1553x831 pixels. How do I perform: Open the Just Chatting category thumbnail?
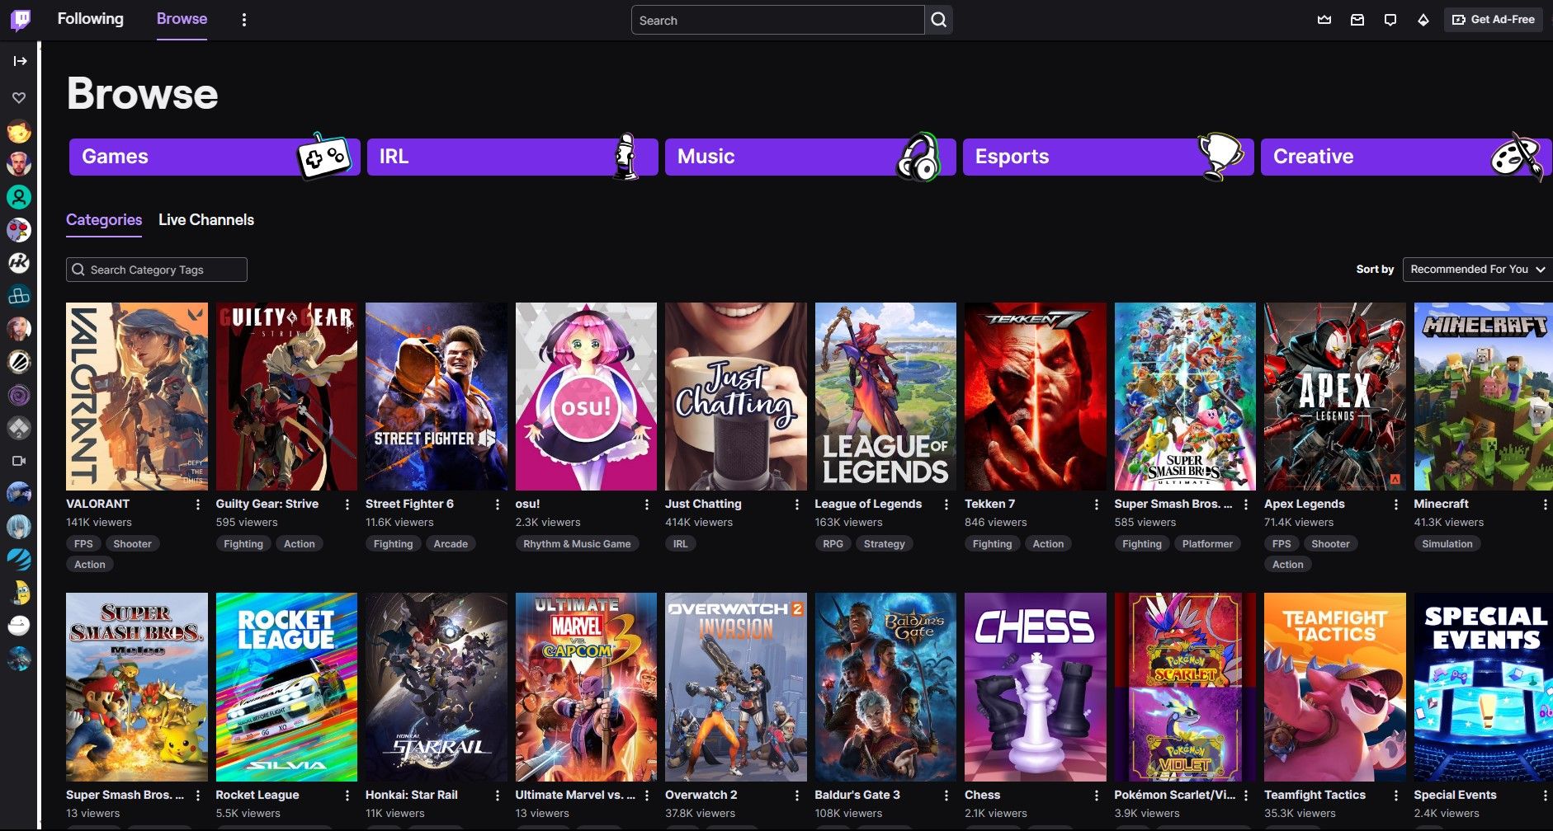point(735,396)
